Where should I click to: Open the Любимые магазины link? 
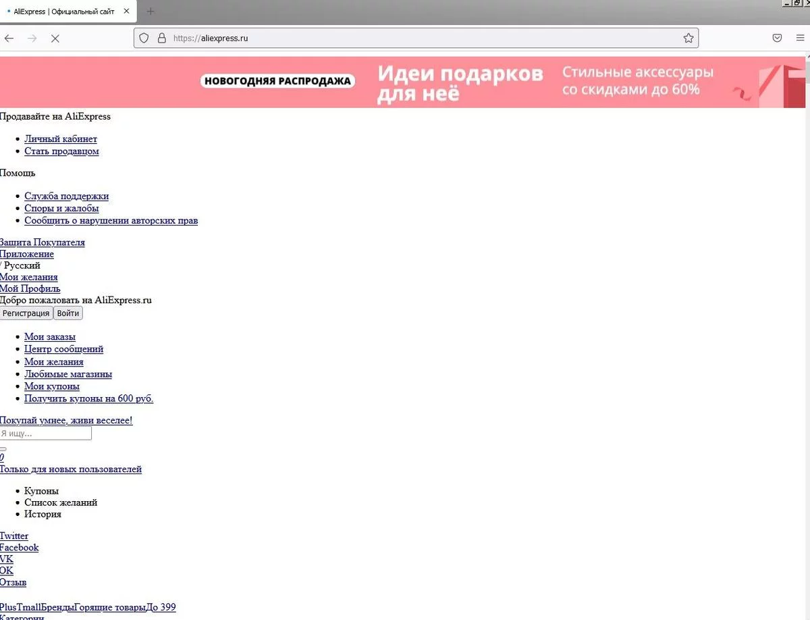click(x=68, y=374)
